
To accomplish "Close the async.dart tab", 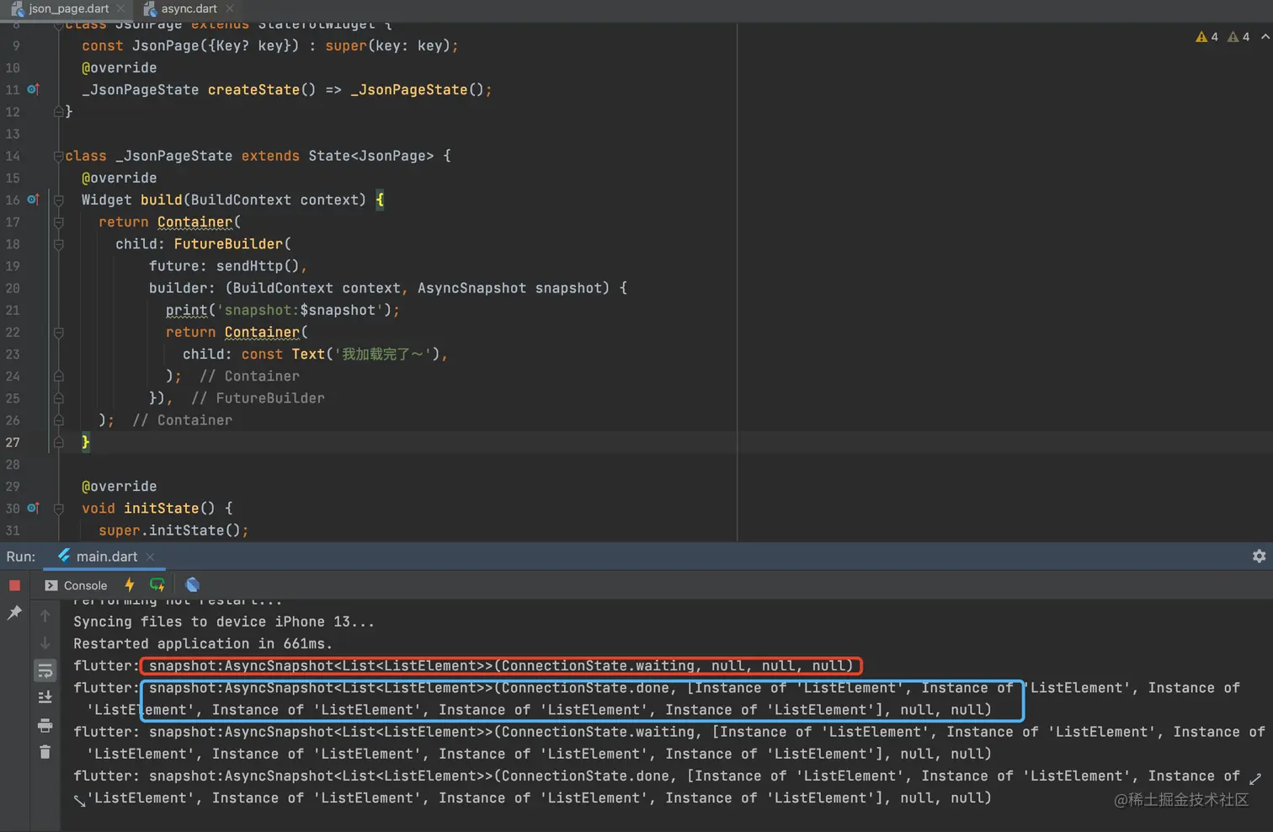I will pyautogui.click(x=230, y=8).
